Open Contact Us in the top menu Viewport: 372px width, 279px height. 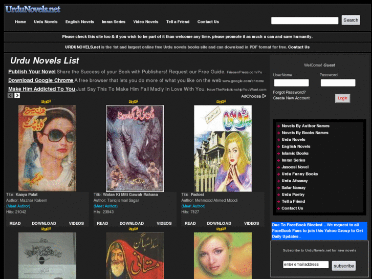coord(208,22)
